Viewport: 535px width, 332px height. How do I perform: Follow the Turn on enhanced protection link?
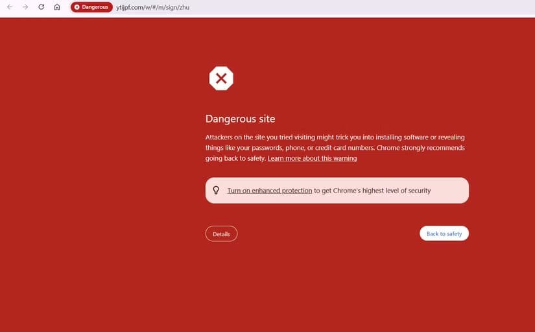[x=269, y=191]
